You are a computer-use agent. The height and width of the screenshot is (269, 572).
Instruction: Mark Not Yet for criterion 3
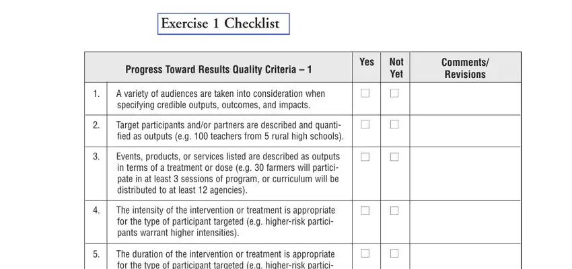(394, 157)
